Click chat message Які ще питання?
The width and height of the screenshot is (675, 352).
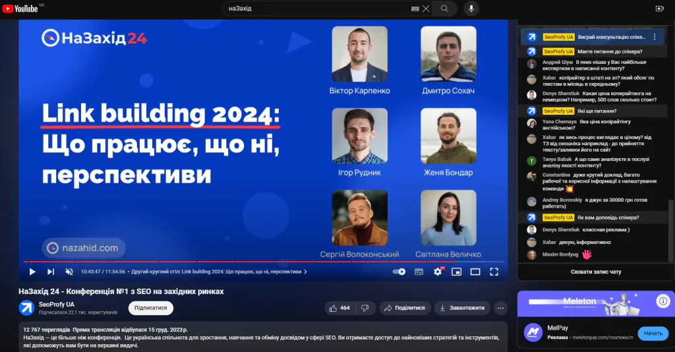click(x=597, y=111)
